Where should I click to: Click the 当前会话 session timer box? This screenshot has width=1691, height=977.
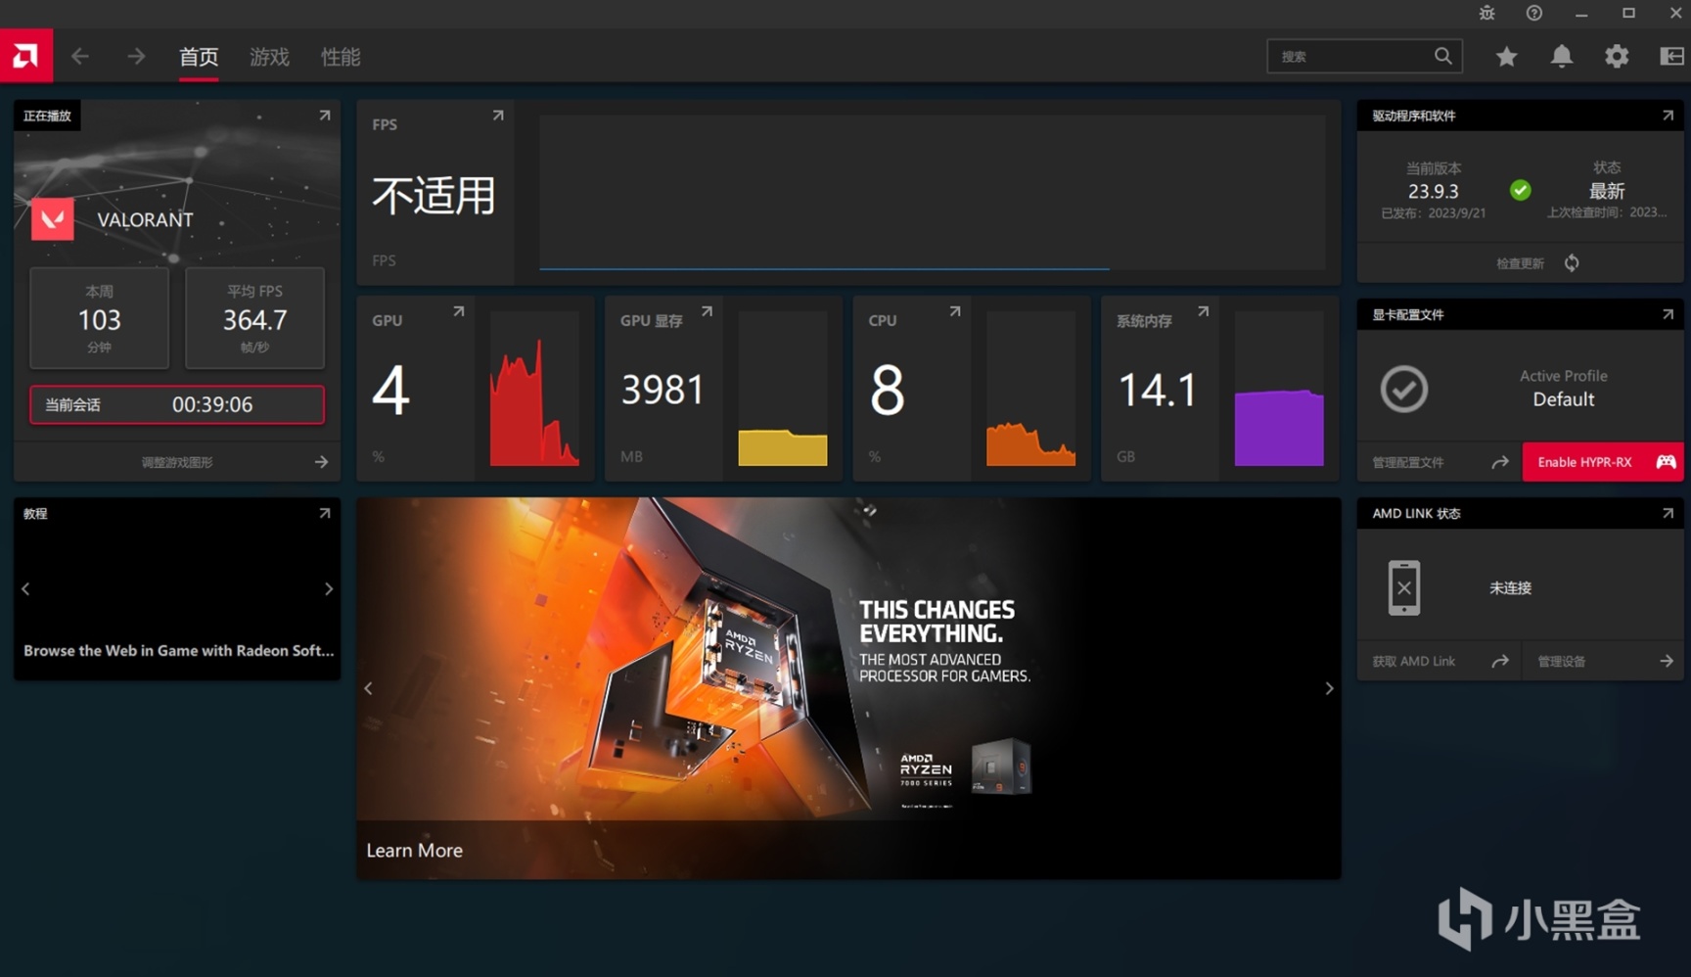coord(177,404)
